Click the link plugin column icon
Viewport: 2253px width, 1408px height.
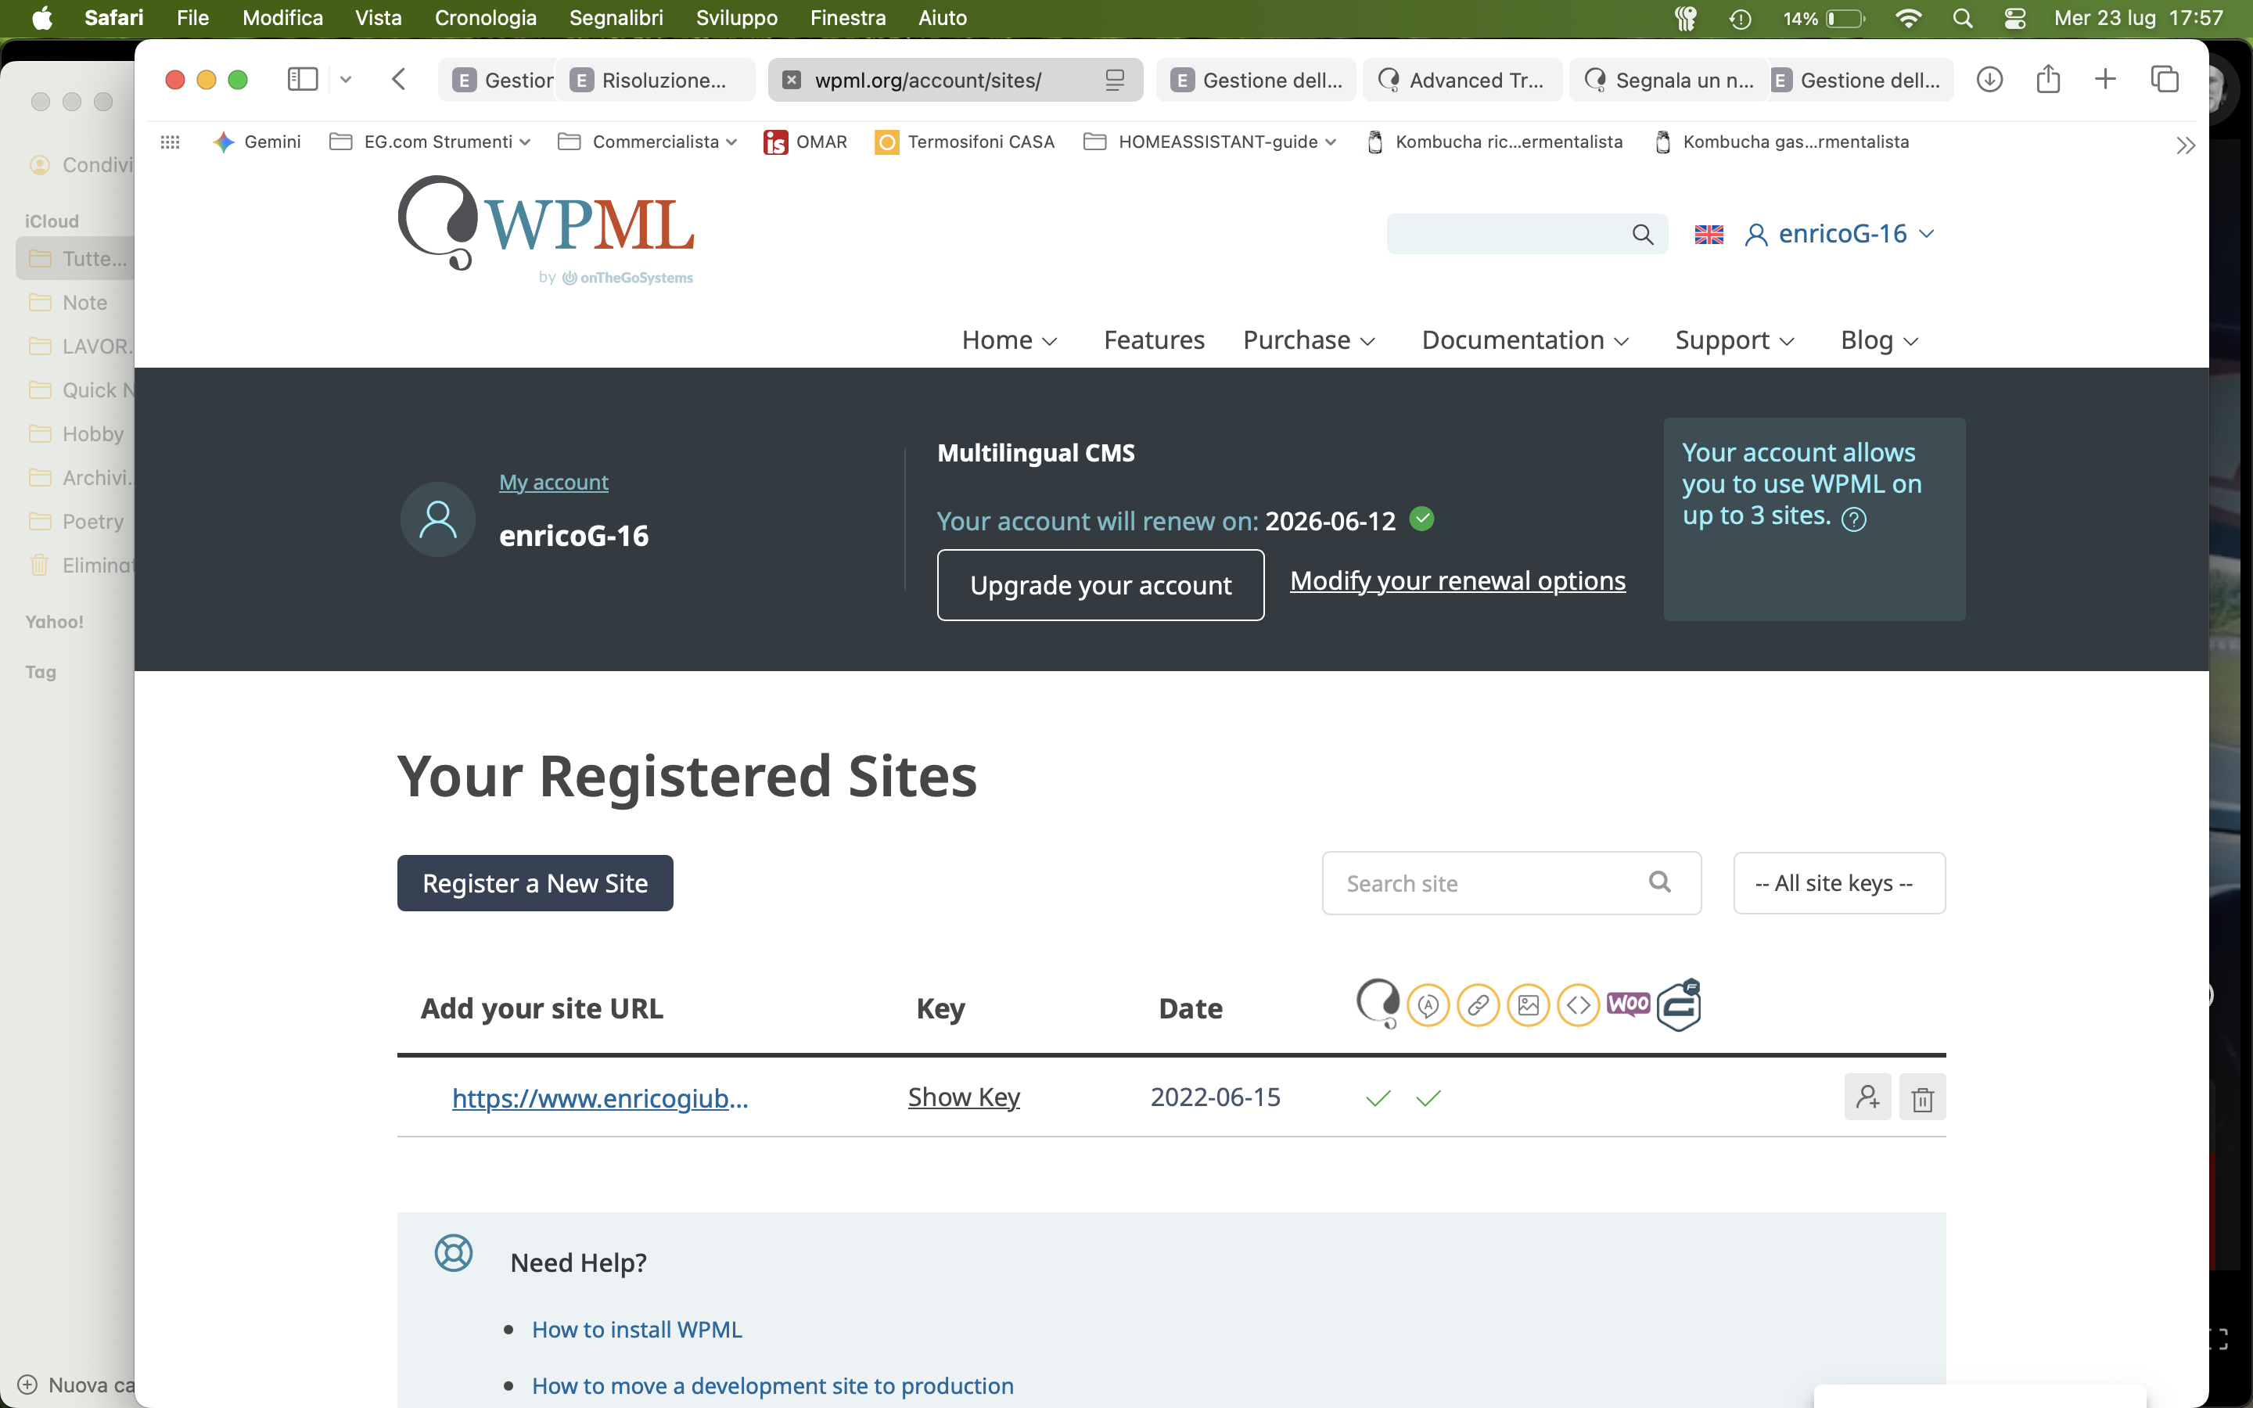(x=1479, y=1006)
